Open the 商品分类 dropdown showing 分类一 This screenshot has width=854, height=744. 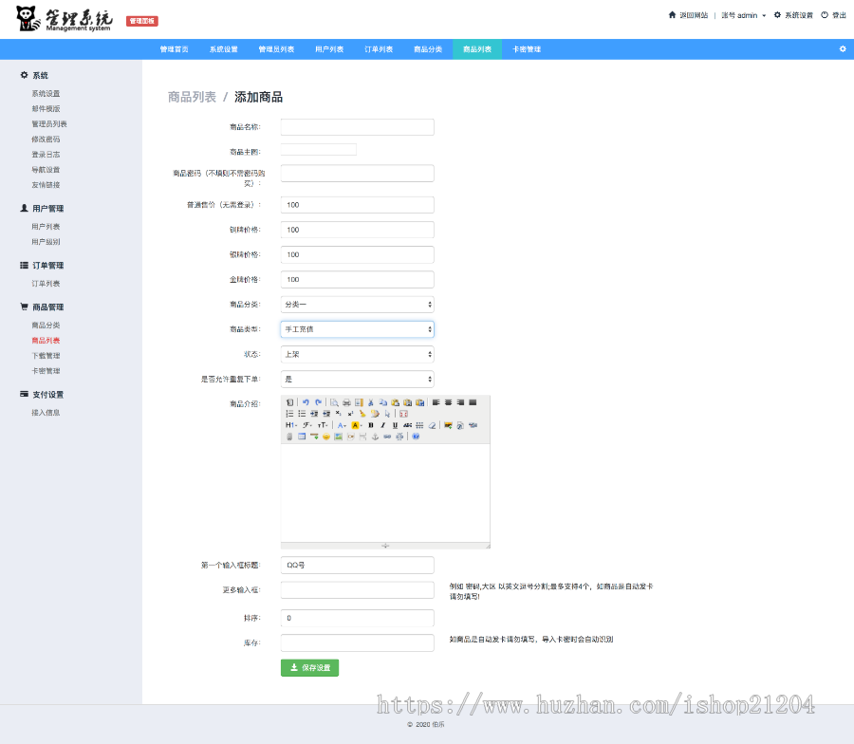(358, 305)
